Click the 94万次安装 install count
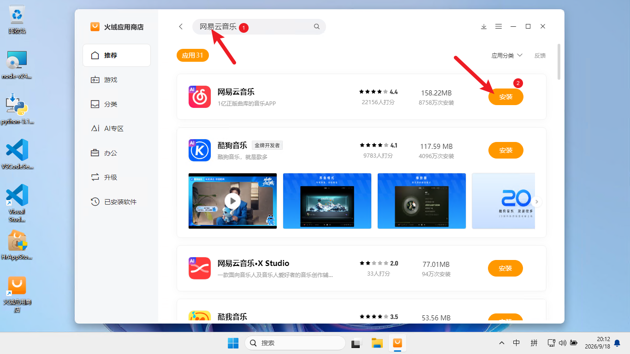Viewport: 630px width, 354px height. 436,274
